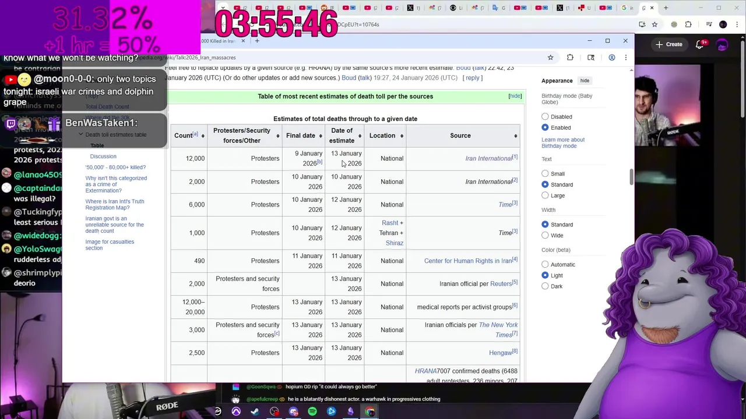Open 'Image for casualties section' sidebar topic
The width and height of the screenshot is (746, 419).
point(110,245)
